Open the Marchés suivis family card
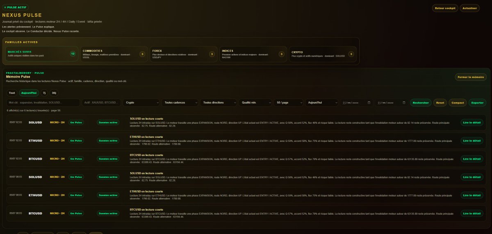This screenshot has height=234, width=492. point(42,54)
